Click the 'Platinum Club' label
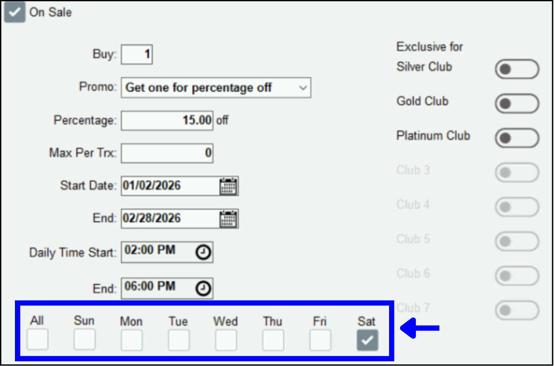Image resolution: width=554 pixels, height=366 pixels. click(433, 136)
